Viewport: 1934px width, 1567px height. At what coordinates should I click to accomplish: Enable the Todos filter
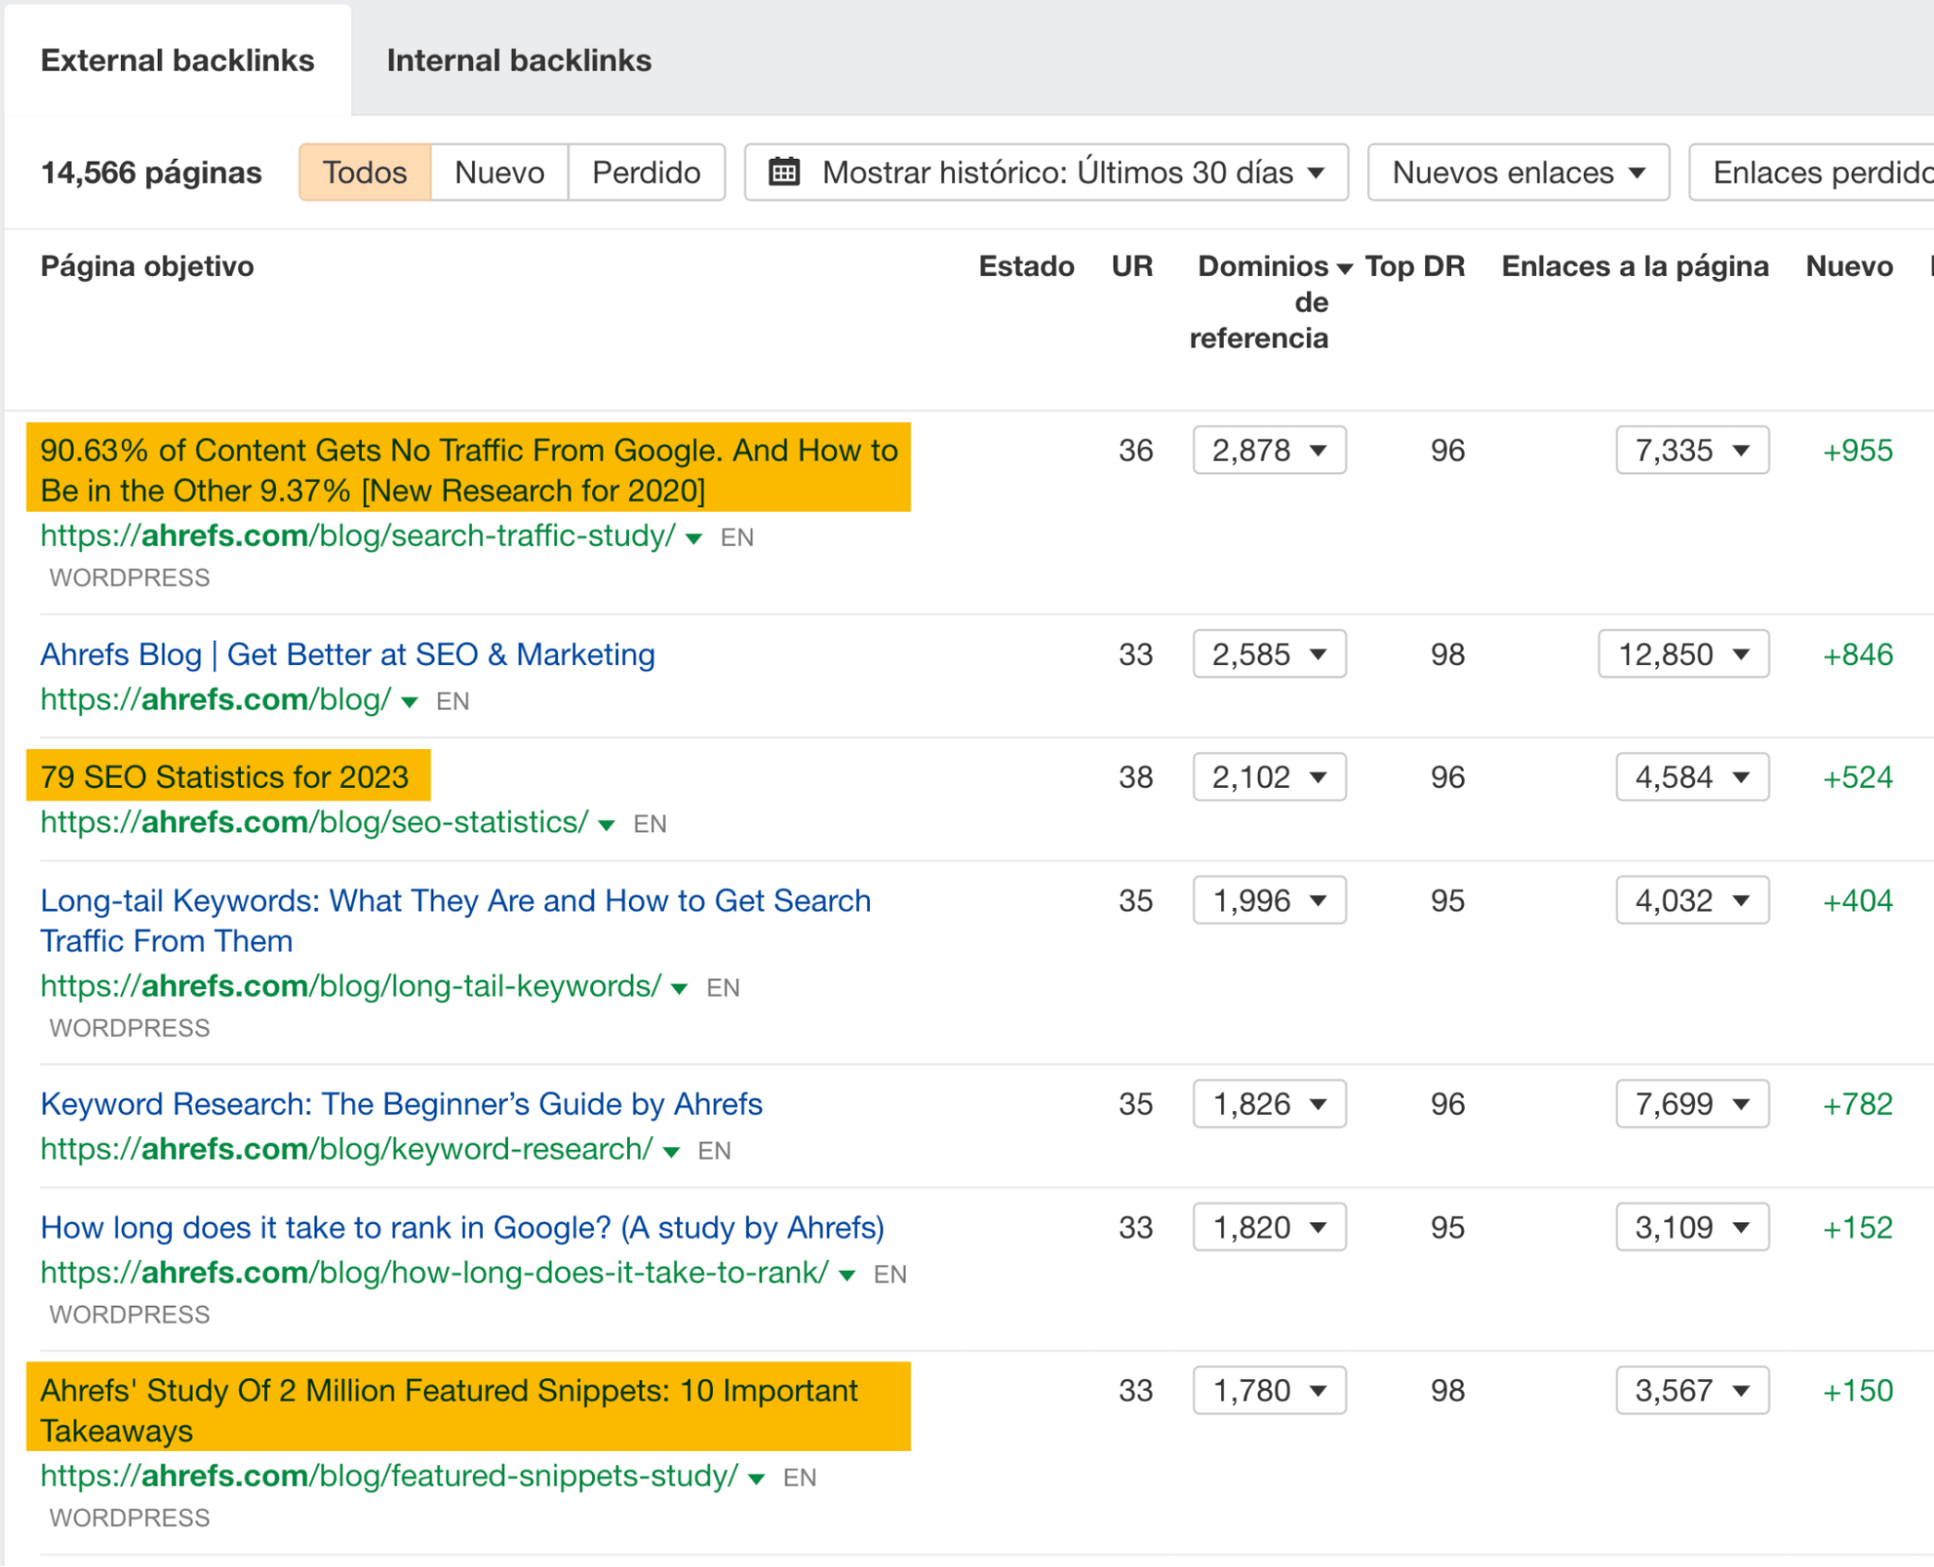point(365,171)
